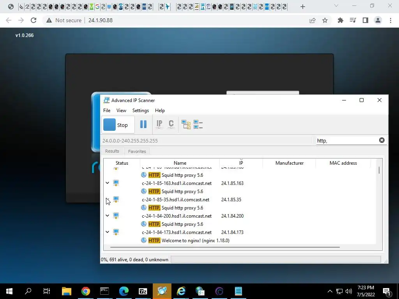Image resolution: width=399 pixels, height=299 pixels.
Task: Click the Not secure warning icon
Action: coord(49,20)
